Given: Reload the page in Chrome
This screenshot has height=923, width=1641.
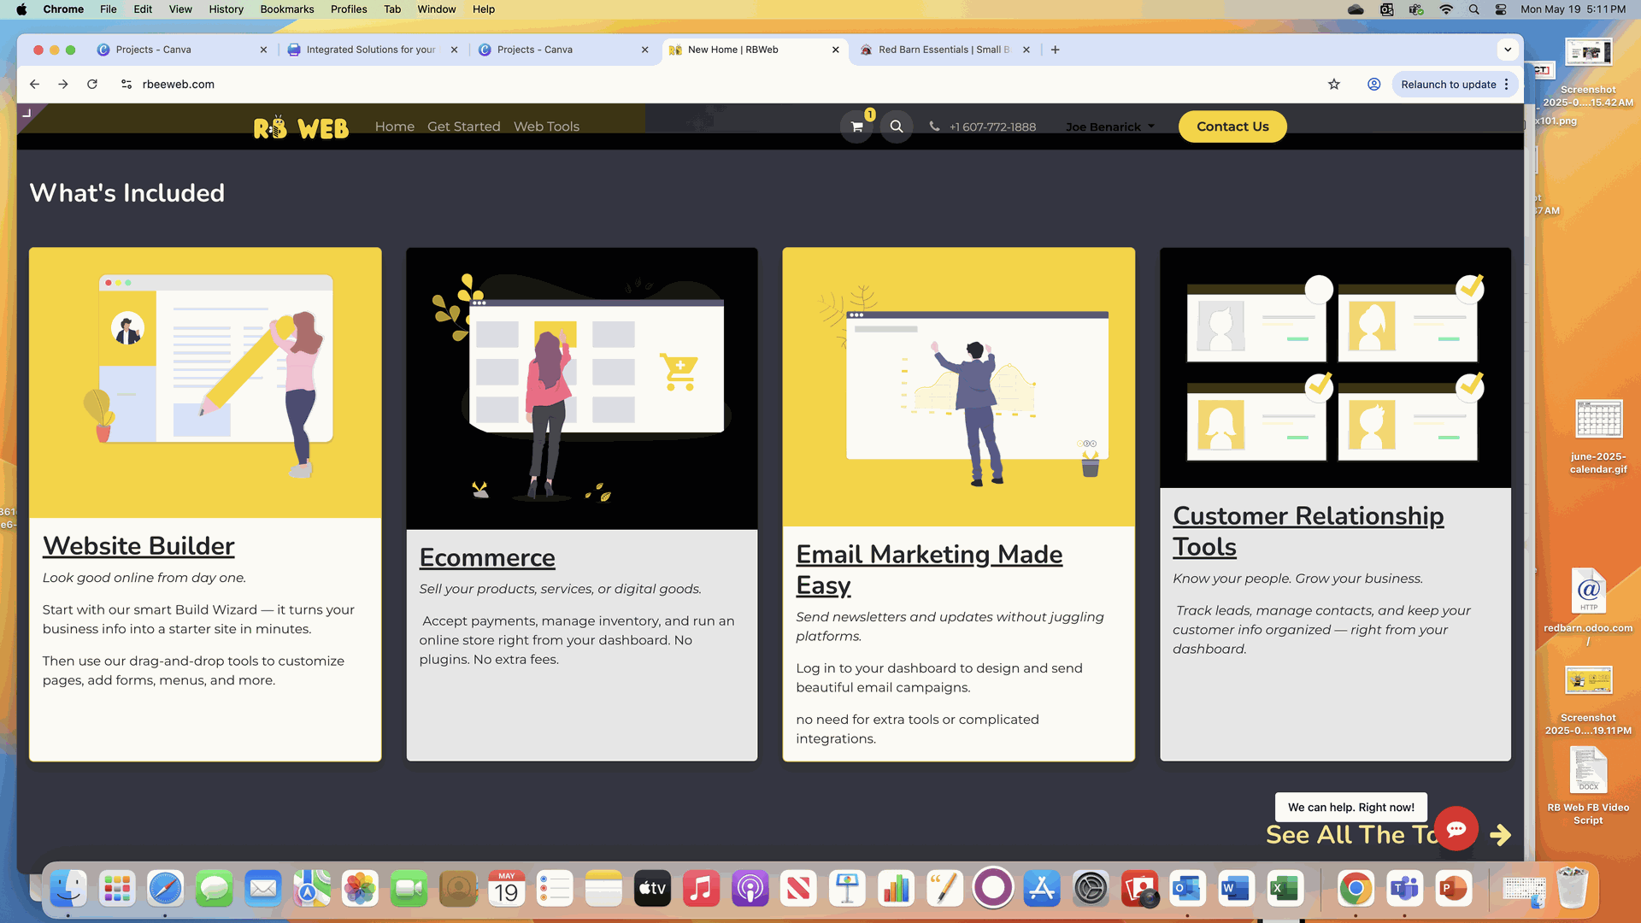Looking at the screenshot, I should (92, 84).
